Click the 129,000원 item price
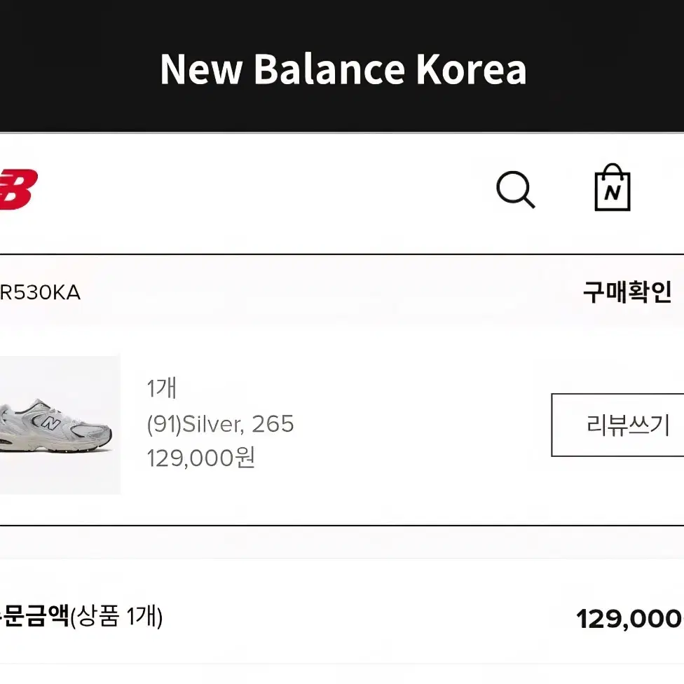Viewport: 684px width, 684px height. click(201, 458)
